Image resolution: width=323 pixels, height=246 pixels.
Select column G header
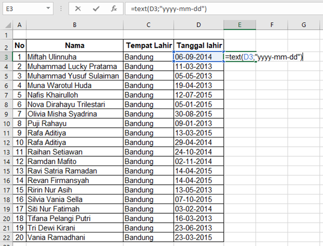point(304,25)
